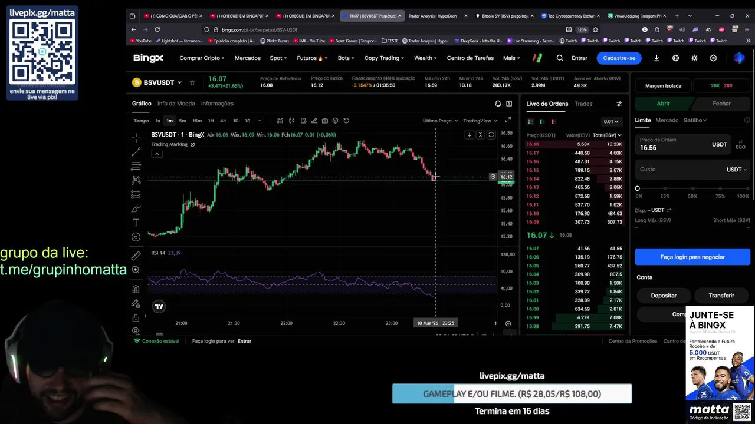Image resolution: width=755 pixels, height=424 pixels.
Task: Click the Entrar link in header
Action: pyautogui.click(x=579, y=58)
